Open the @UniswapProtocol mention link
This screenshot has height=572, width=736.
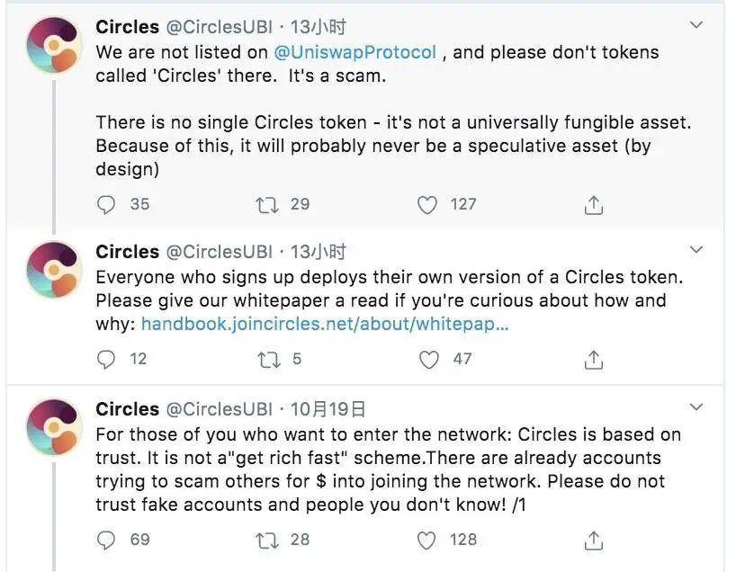click(355, 52)
